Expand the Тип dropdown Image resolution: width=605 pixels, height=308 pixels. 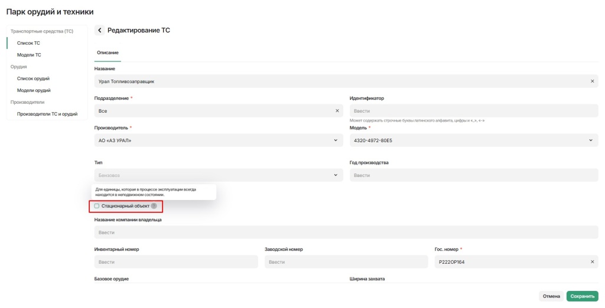(336, 175)
